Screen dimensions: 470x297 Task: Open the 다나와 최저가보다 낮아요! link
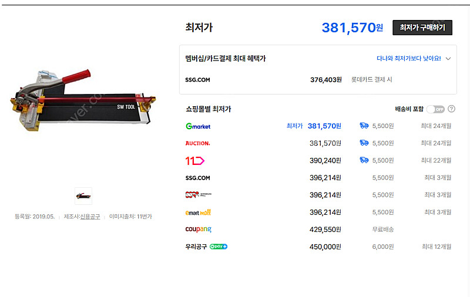[408, 58]
